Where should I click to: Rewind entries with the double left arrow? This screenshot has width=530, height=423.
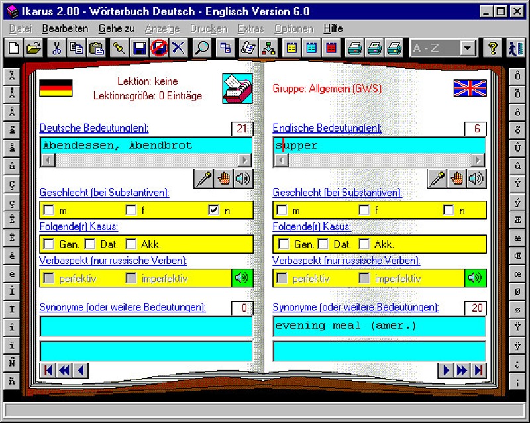[64, 371]
